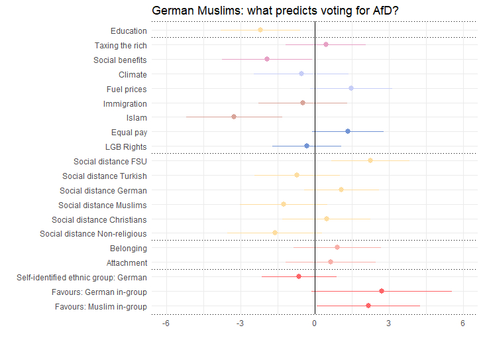Select the Social distance FSU data point
Screen dimensions: 483x344
370,160
